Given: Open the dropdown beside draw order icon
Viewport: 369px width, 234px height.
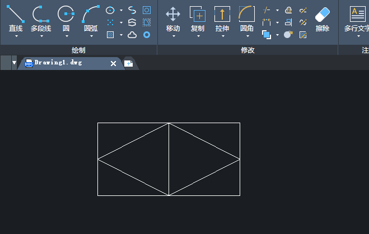Looking at the screenshot, I should [x=278, y=35].
